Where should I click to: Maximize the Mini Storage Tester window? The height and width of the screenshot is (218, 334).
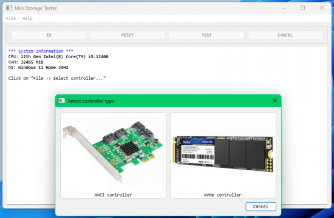[x=302, y=8]
